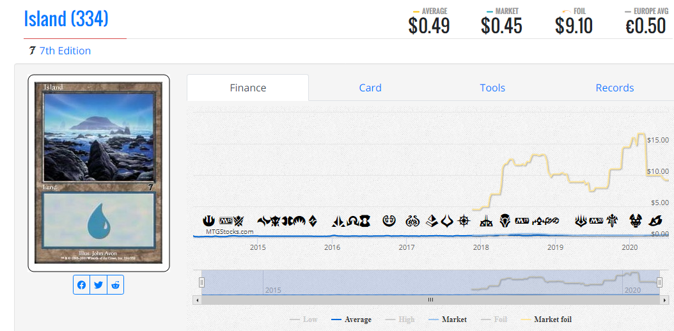Click the 7th Edition set symbol icon
674x331 pixels.
click(x=31, y=51)
